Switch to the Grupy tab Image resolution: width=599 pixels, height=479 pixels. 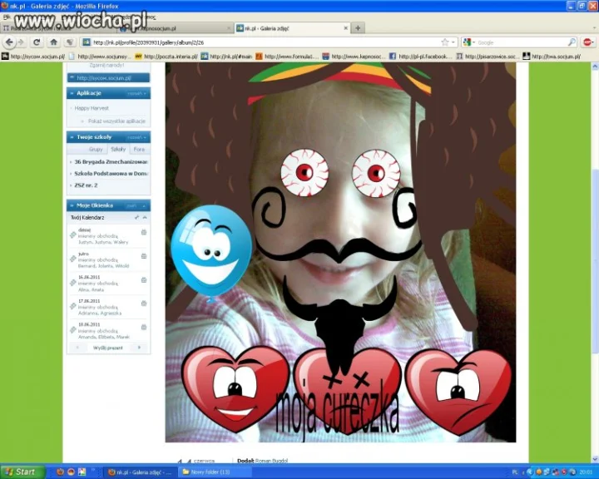pos(96,150)
